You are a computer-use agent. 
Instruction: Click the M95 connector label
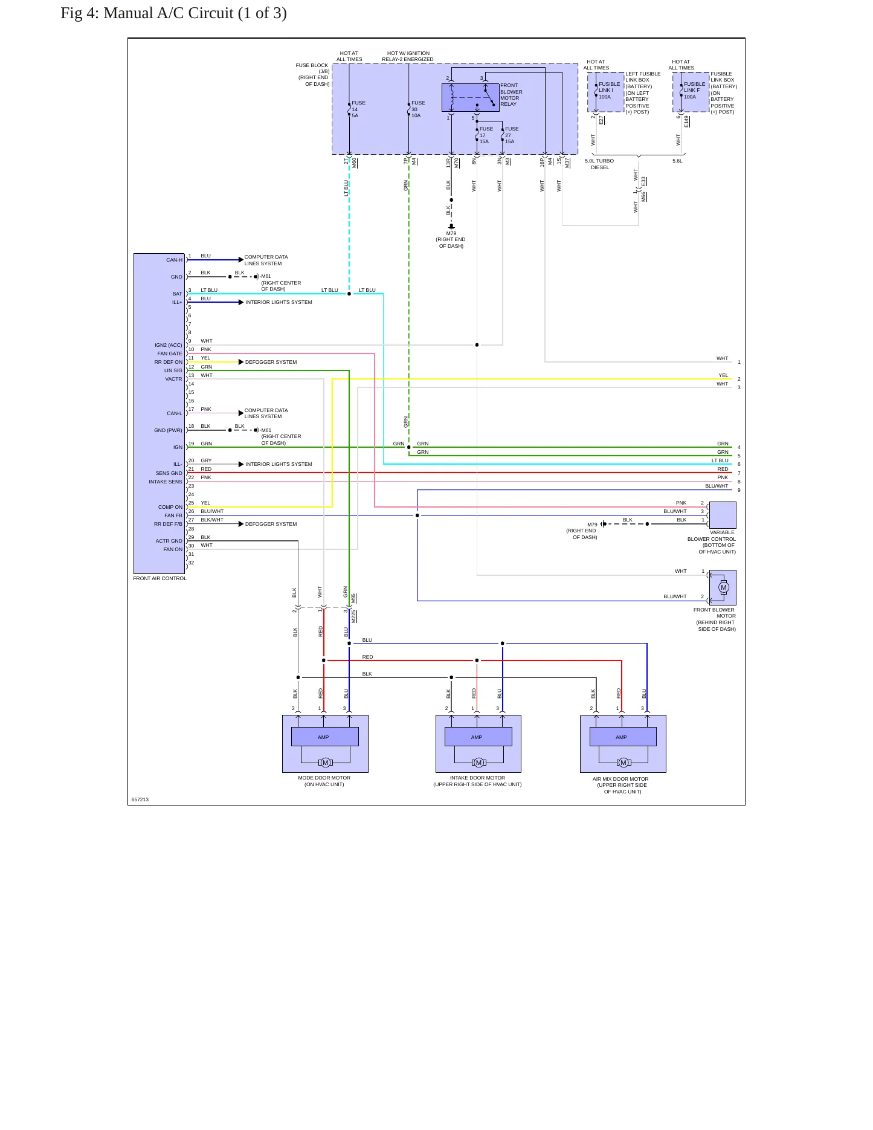tap(354, 598)
